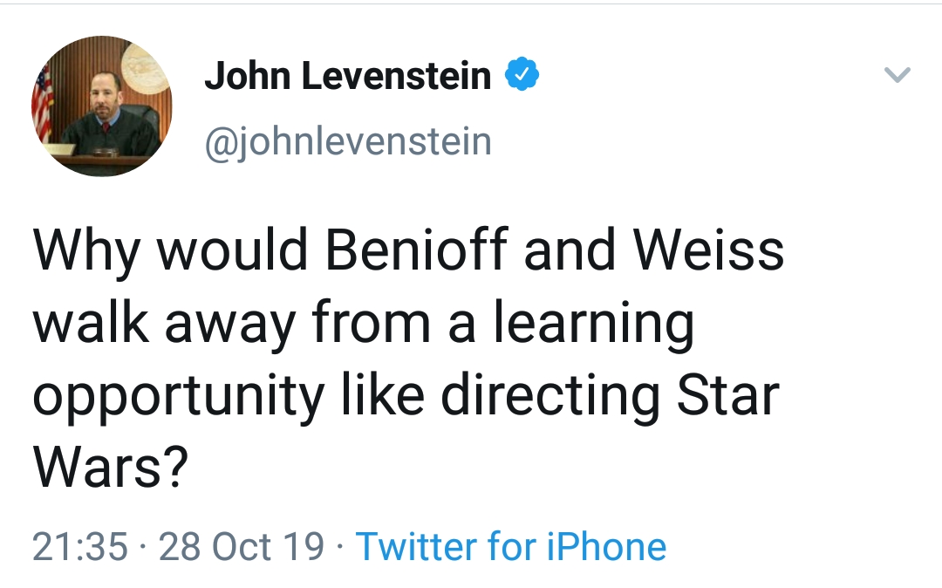Viewport: 942px width, 588px height.
Task: Click the blue verified checkmark badge
Action: pos(522,76)
